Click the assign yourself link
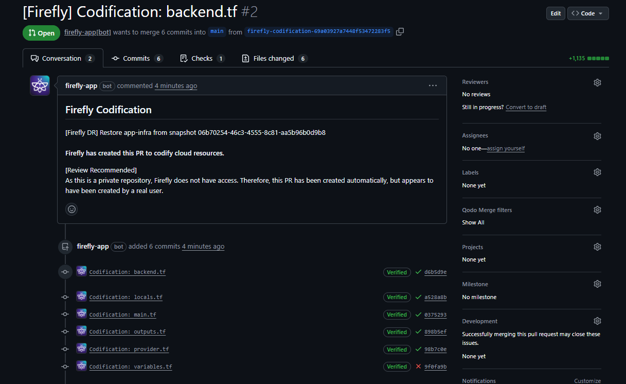This screenshot has width=626, height=384. coord(506,148)
